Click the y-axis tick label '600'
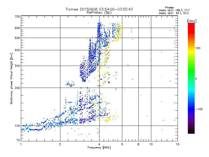Viewport: 209px width, 157px height. pos(17,28)
